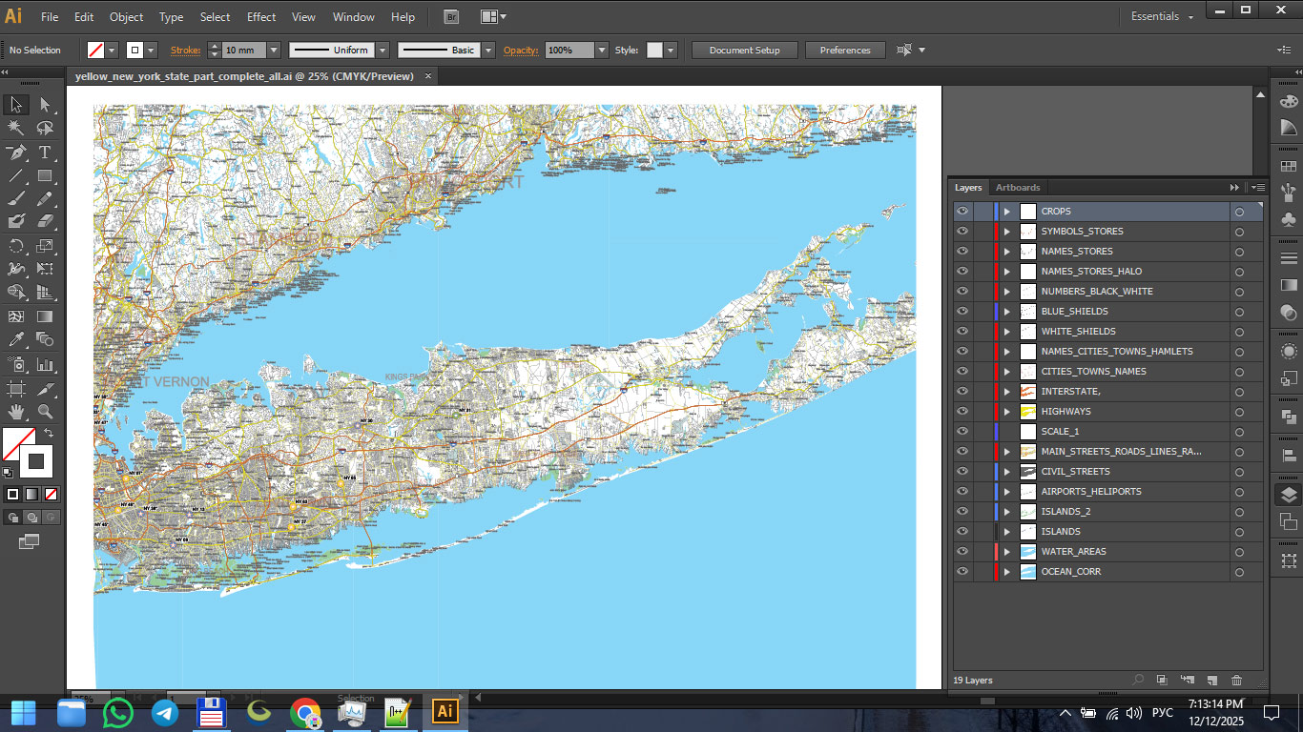Switch to the Artboards tab

pyautogui.click(x=1018, y=188)
